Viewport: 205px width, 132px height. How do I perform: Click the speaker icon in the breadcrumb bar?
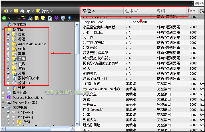coord(5,11)
